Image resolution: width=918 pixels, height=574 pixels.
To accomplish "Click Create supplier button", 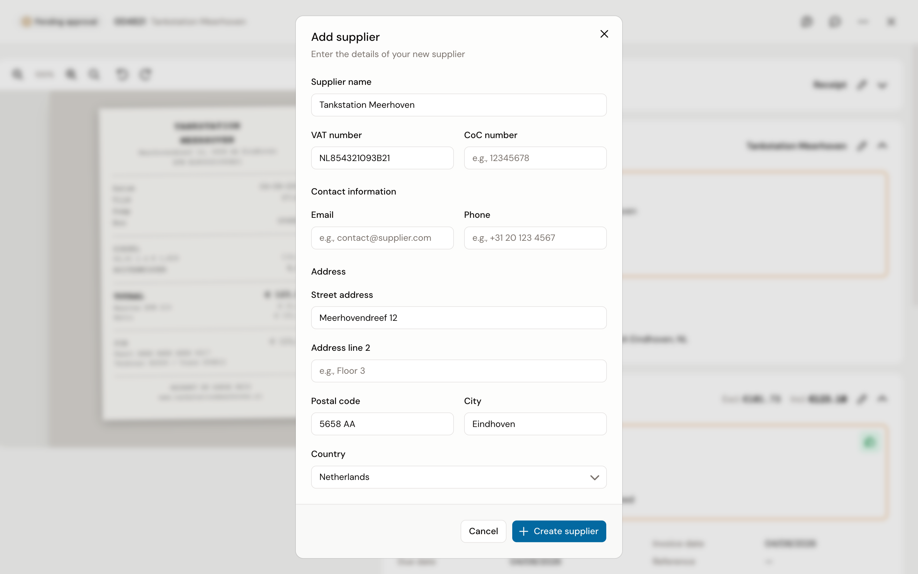I will [x=559, y=531].
